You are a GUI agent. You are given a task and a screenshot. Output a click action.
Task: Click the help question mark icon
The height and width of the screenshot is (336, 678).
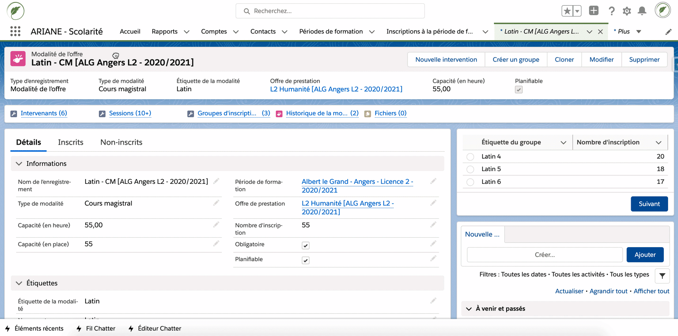tap(611, 11)
